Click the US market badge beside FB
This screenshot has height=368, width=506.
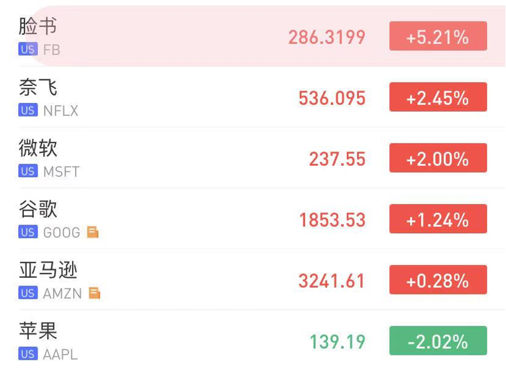28,50
